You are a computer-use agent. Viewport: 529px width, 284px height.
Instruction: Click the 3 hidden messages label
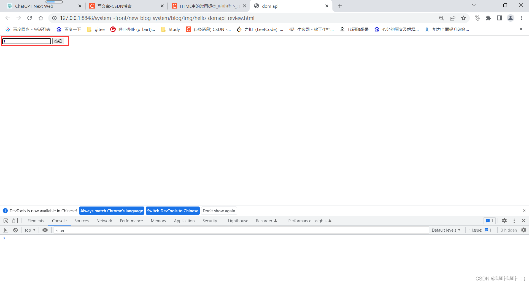click(509, 230)
